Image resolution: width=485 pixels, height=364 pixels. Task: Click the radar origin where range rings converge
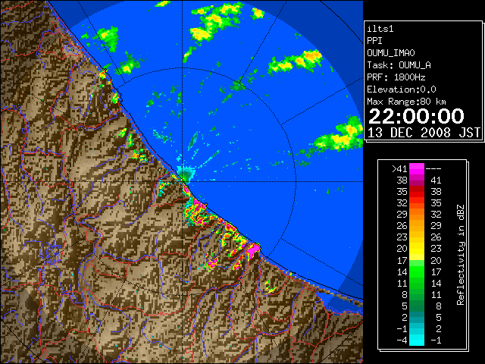tap(183, 182)
